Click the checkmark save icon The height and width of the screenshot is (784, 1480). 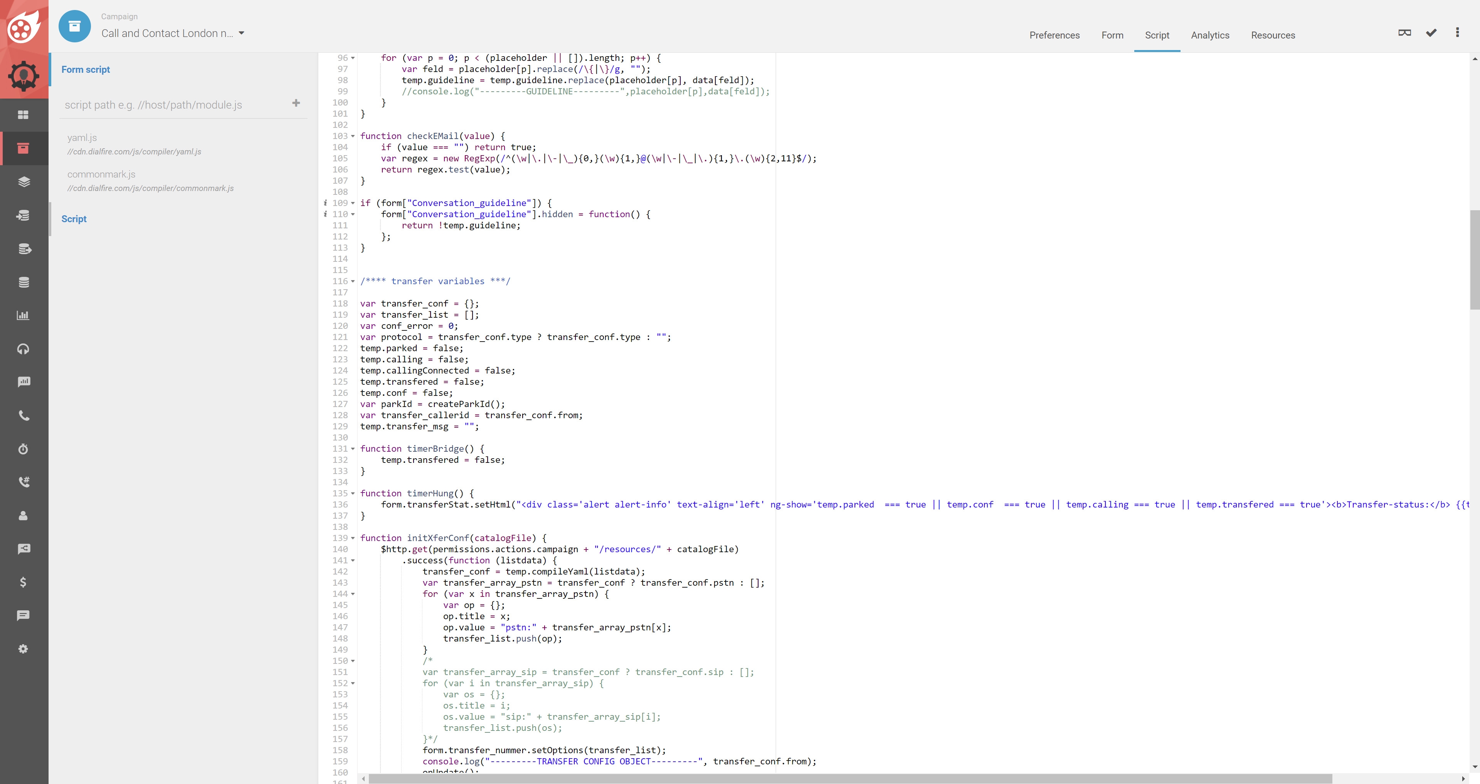(1431, 33)
